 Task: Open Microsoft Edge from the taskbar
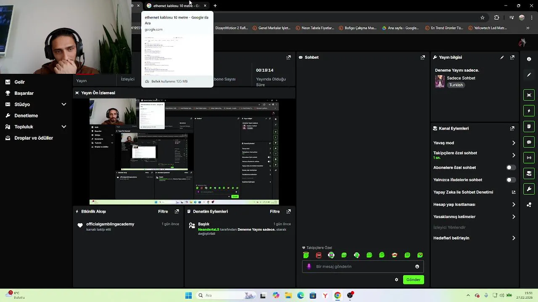[x=300, y=295]
